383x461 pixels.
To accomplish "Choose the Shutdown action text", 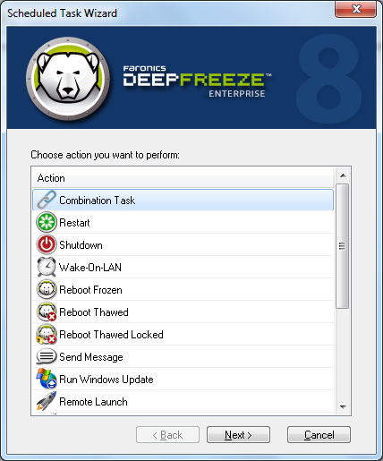I will [x=81, y=245].
